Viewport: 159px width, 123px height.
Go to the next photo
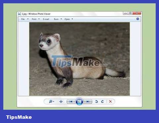[88, 101]
